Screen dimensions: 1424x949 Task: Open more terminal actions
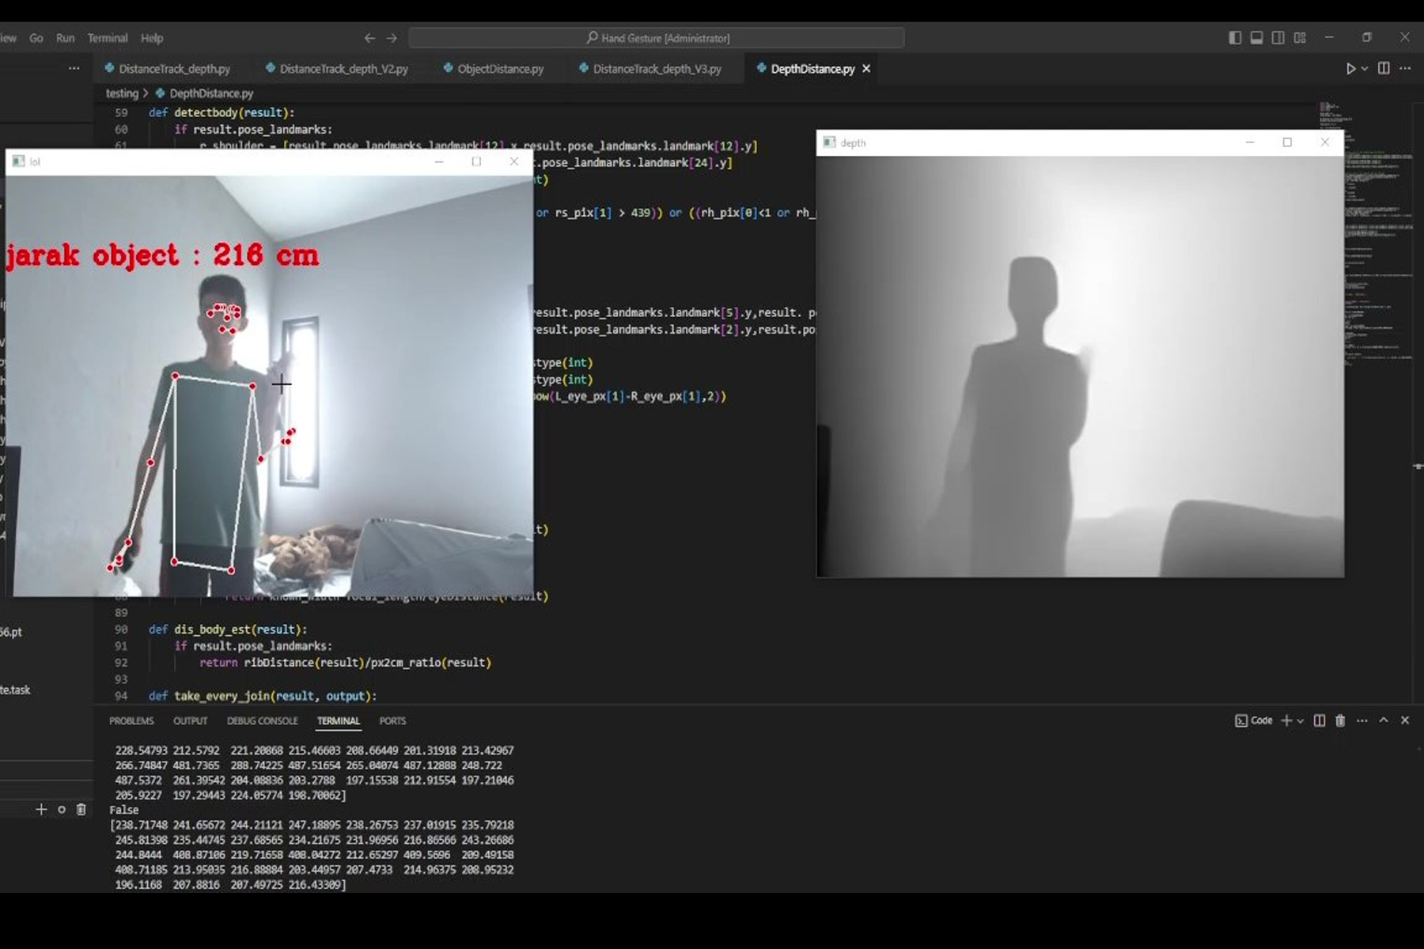pyautogui.click(x=1362, y=720)
